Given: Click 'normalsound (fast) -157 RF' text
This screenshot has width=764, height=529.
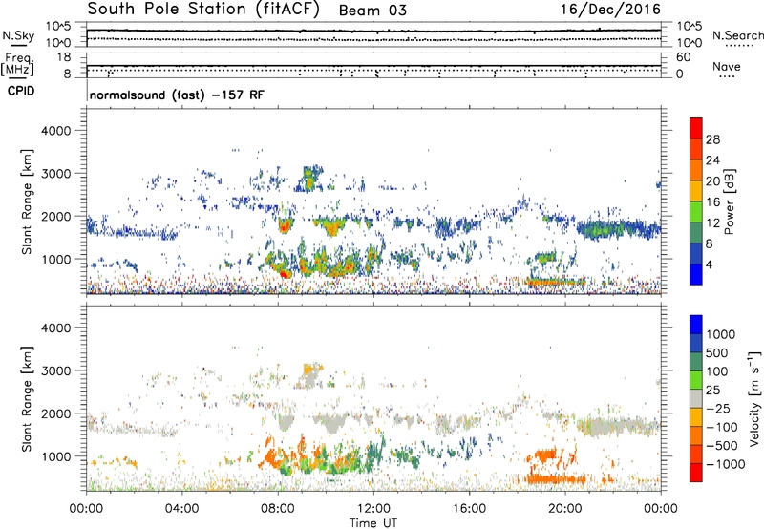Looking at the screenshot, I should (x=177, y=95).
